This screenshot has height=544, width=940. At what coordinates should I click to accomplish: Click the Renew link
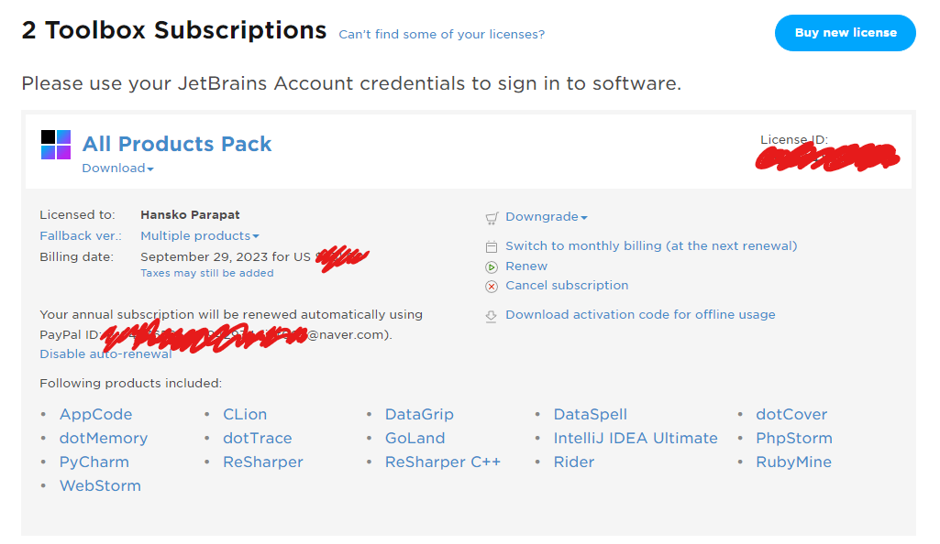(526, 266)
